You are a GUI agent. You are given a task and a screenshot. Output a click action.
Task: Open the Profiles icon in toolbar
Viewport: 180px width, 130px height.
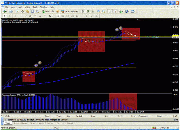click(x=10, y=11)
